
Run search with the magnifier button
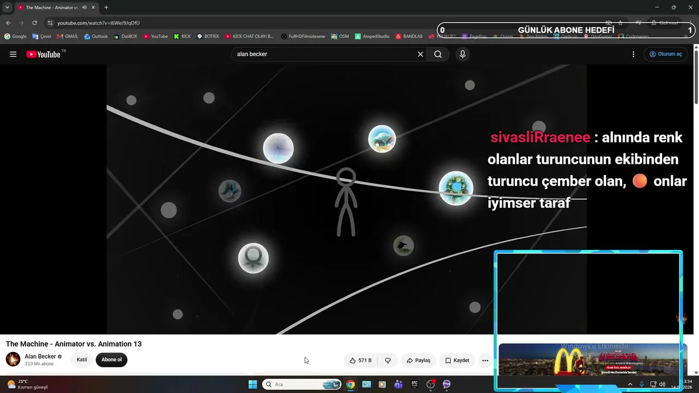click(438, 54)
